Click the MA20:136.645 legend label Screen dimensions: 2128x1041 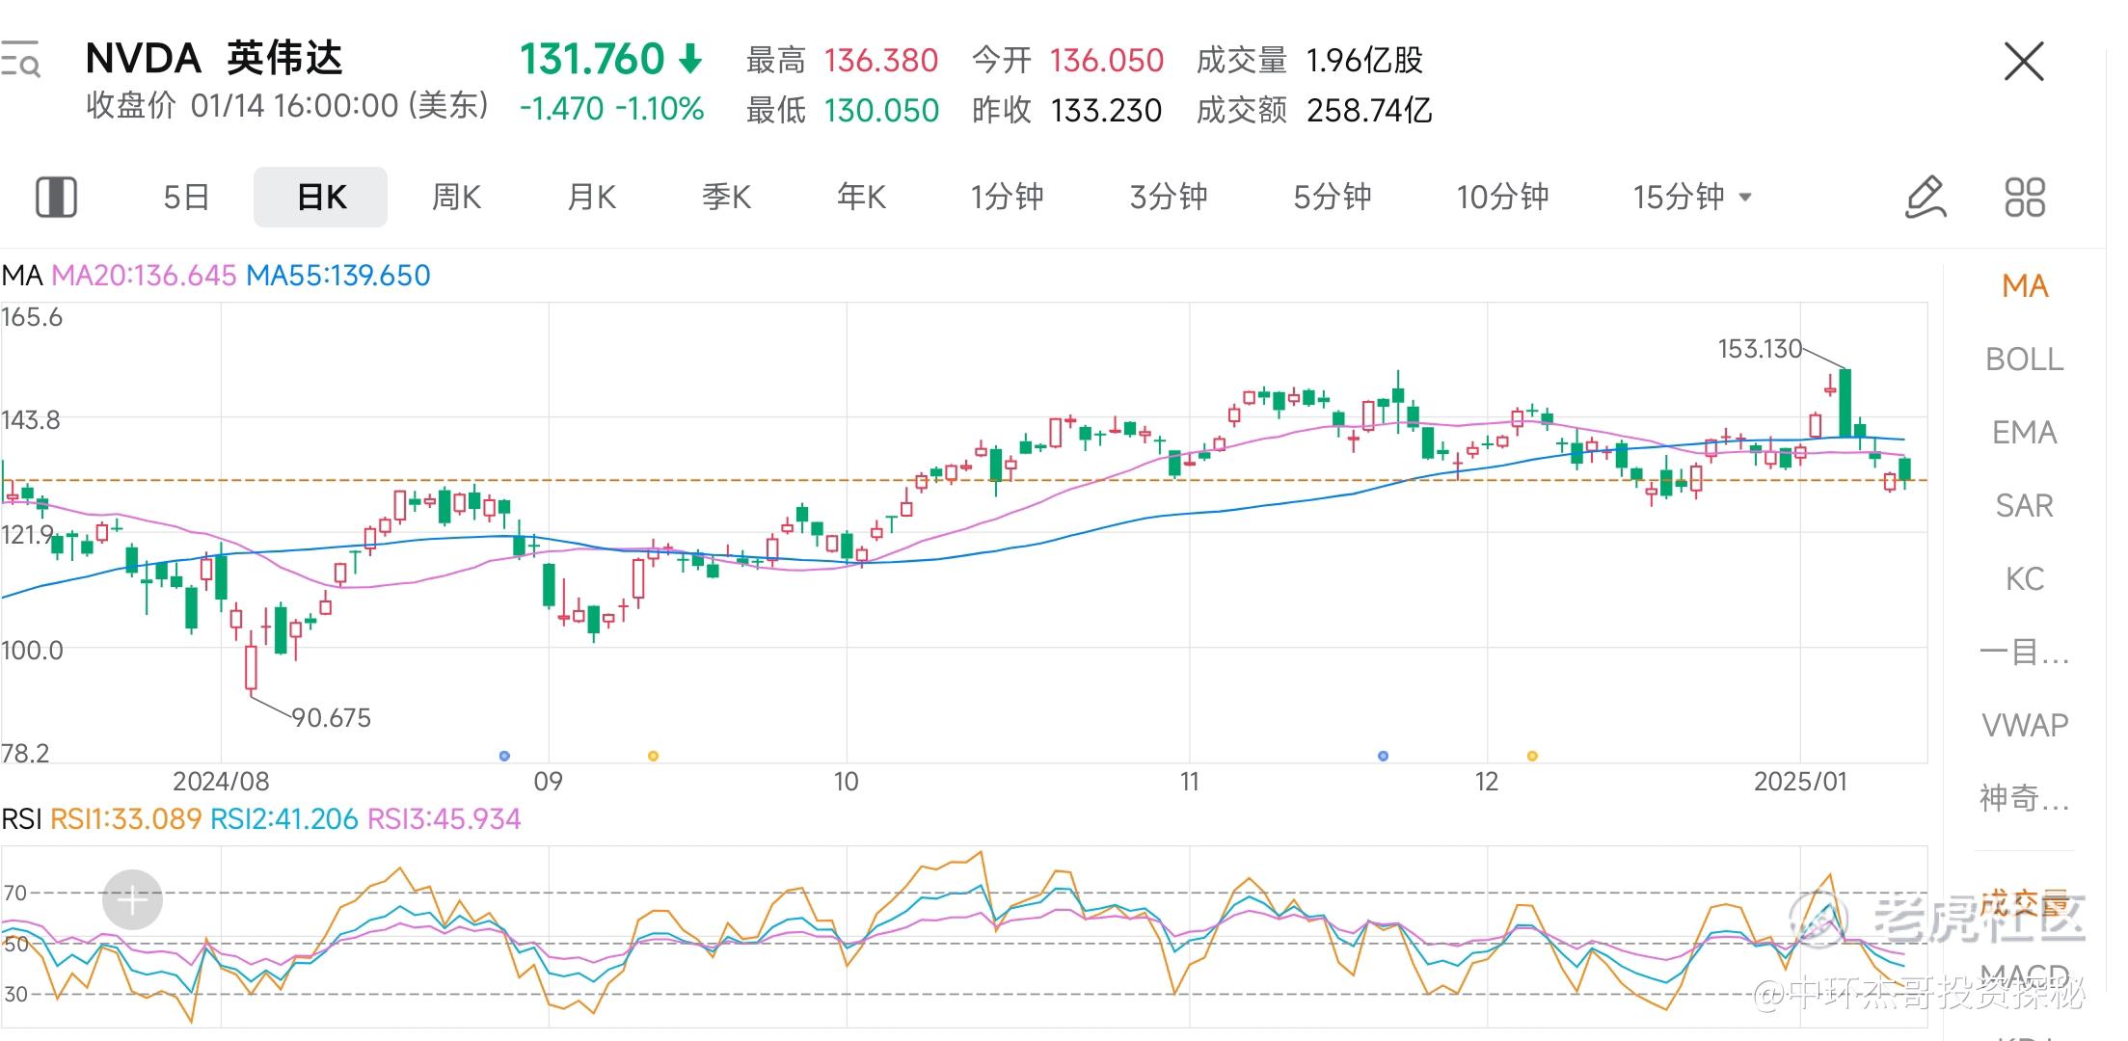click(144, 276)
